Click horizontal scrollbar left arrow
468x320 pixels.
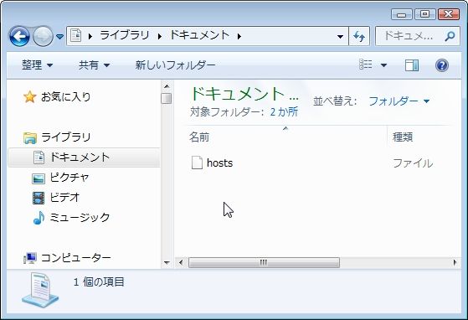pos(181,262)
